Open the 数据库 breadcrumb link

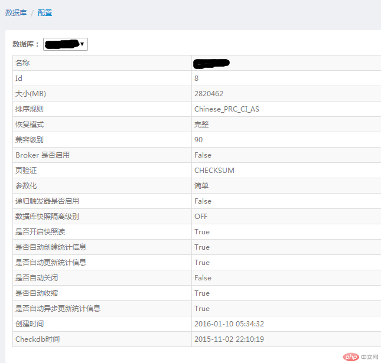click(16, 12)
